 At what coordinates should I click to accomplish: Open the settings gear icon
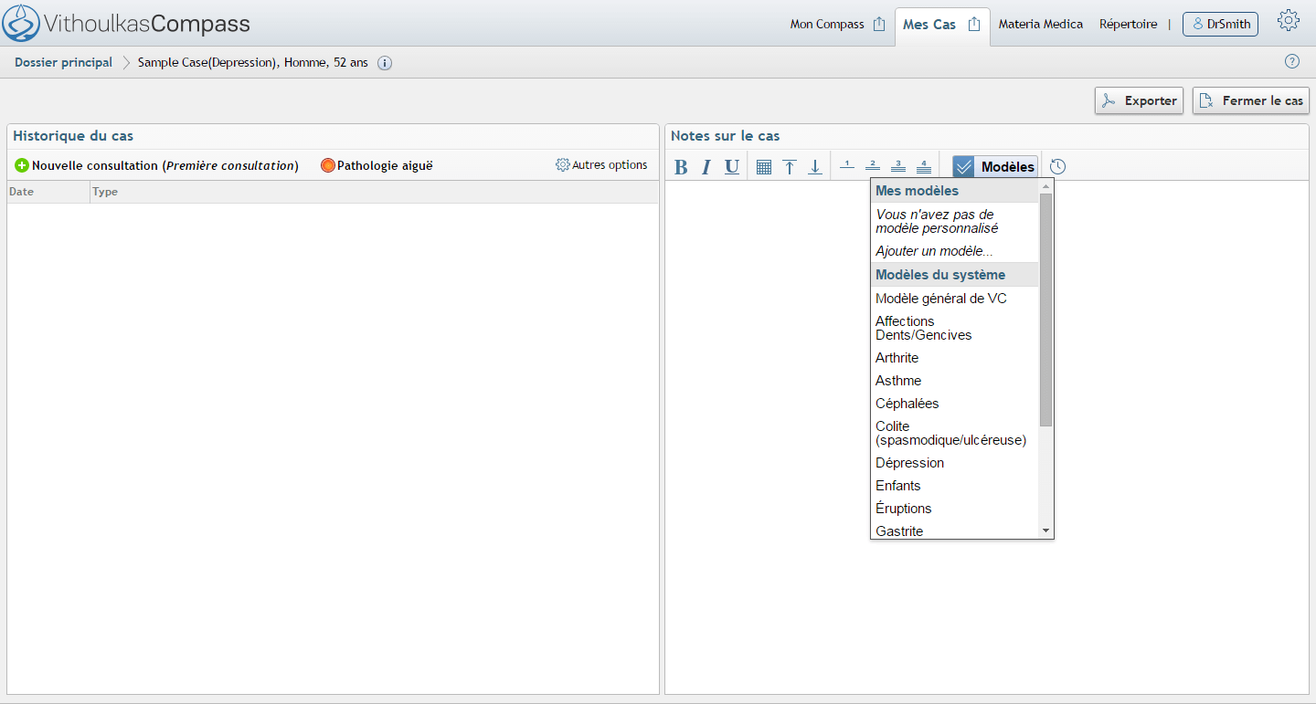(1289, 22)
